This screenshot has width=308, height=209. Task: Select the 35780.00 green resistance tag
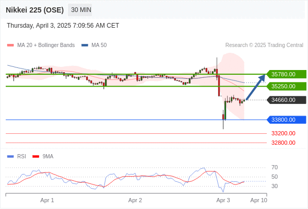click(287, 74)
